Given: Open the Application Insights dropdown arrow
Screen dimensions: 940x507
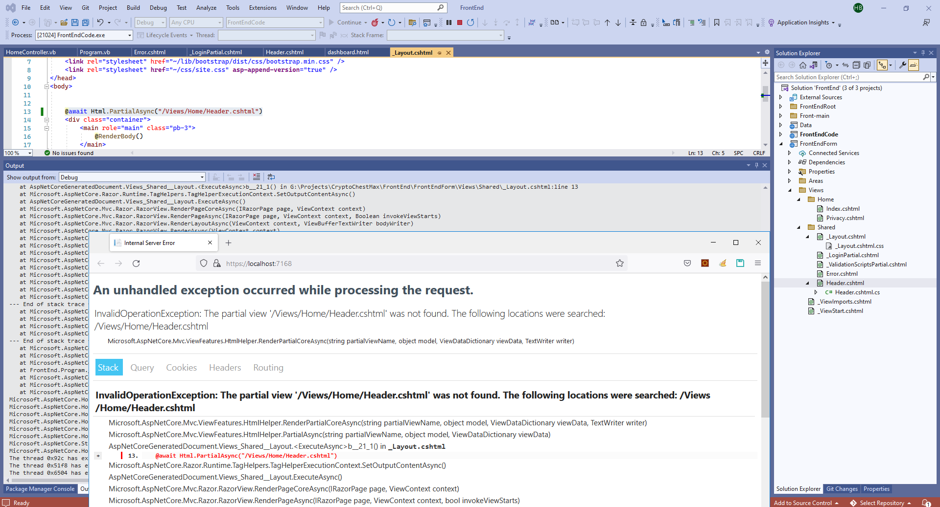Looking at the screenshot, I should pos(833,22).
